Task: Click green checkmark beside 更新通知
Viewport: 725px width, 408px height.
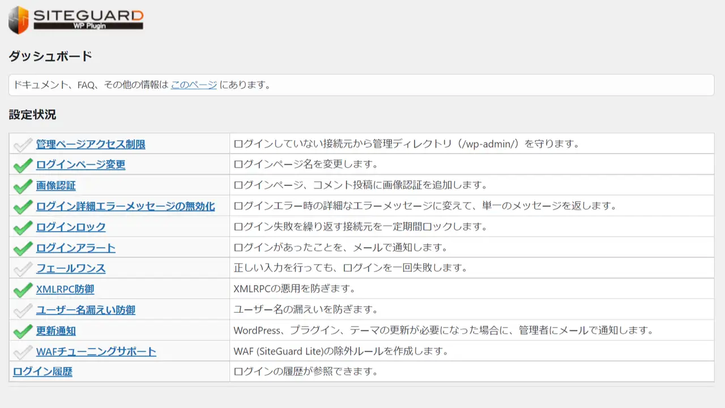Action: 23,331
